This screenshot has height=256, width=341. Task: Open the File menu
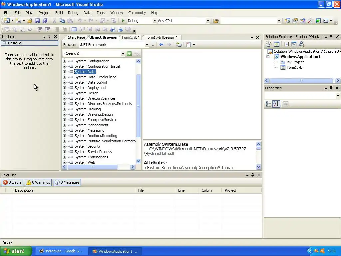7,13
